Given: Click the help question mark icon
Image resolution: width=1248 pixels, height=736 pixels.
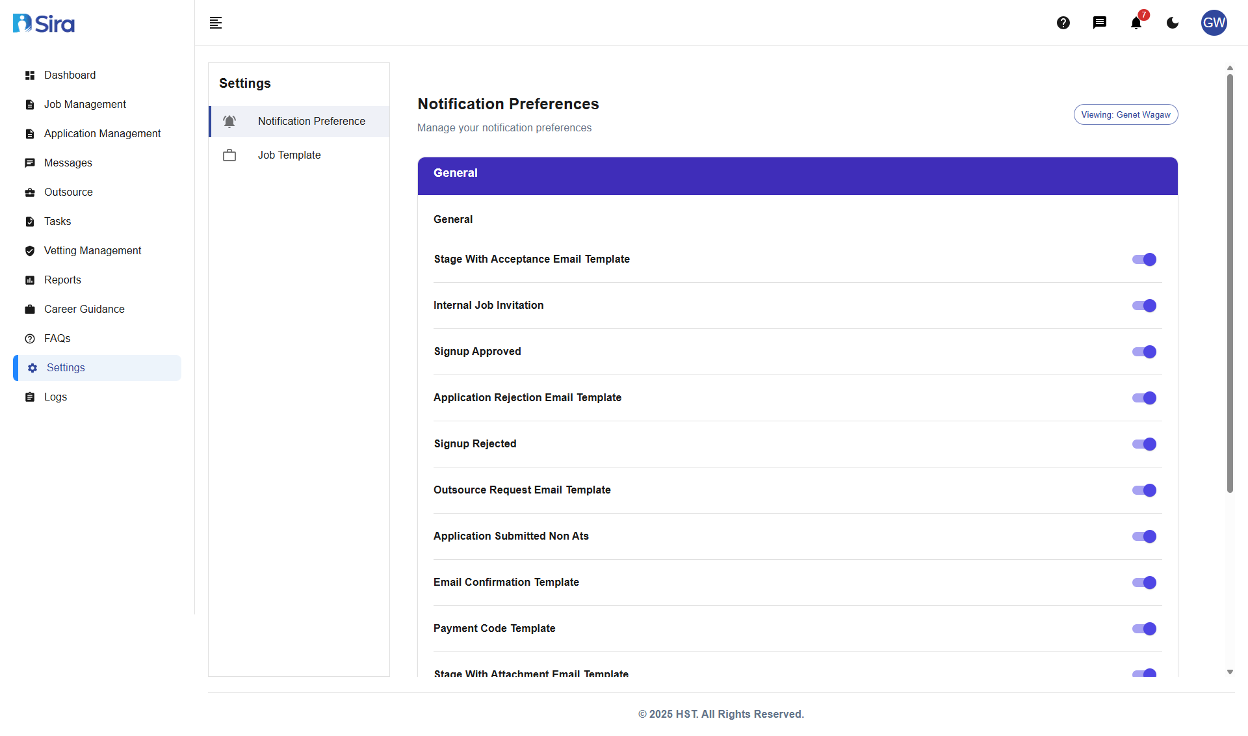Looking at the screenshot, I should (1063, 23).
